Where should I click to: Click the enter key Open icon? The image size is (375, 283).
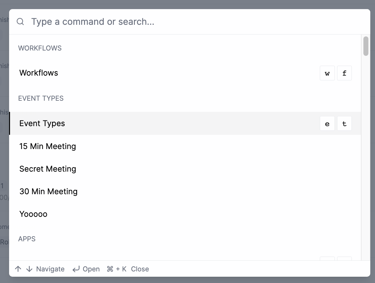[76, 269]
